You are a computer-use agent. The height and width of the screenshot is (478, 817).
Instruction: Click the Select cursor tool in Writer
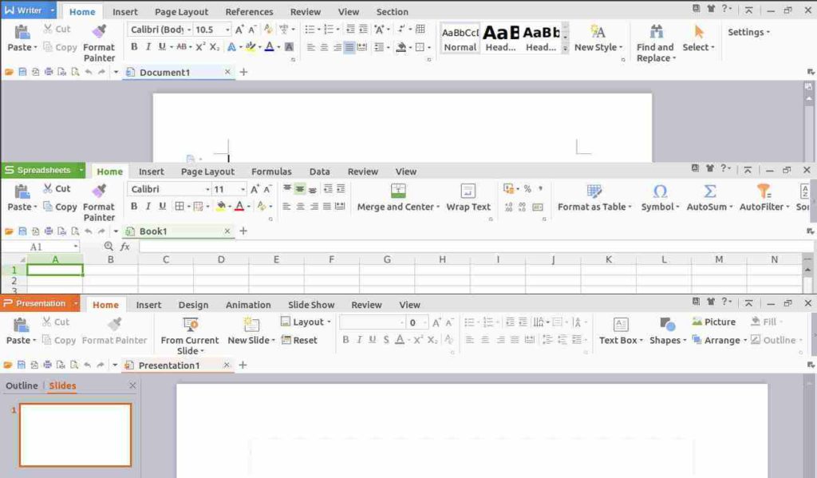click(698, 38)
